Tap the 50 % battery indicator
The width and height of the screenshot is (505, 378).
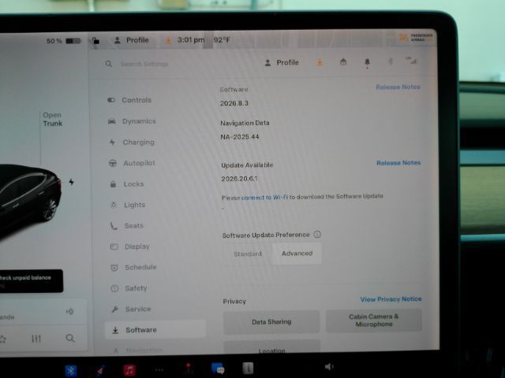pos(63,41)
